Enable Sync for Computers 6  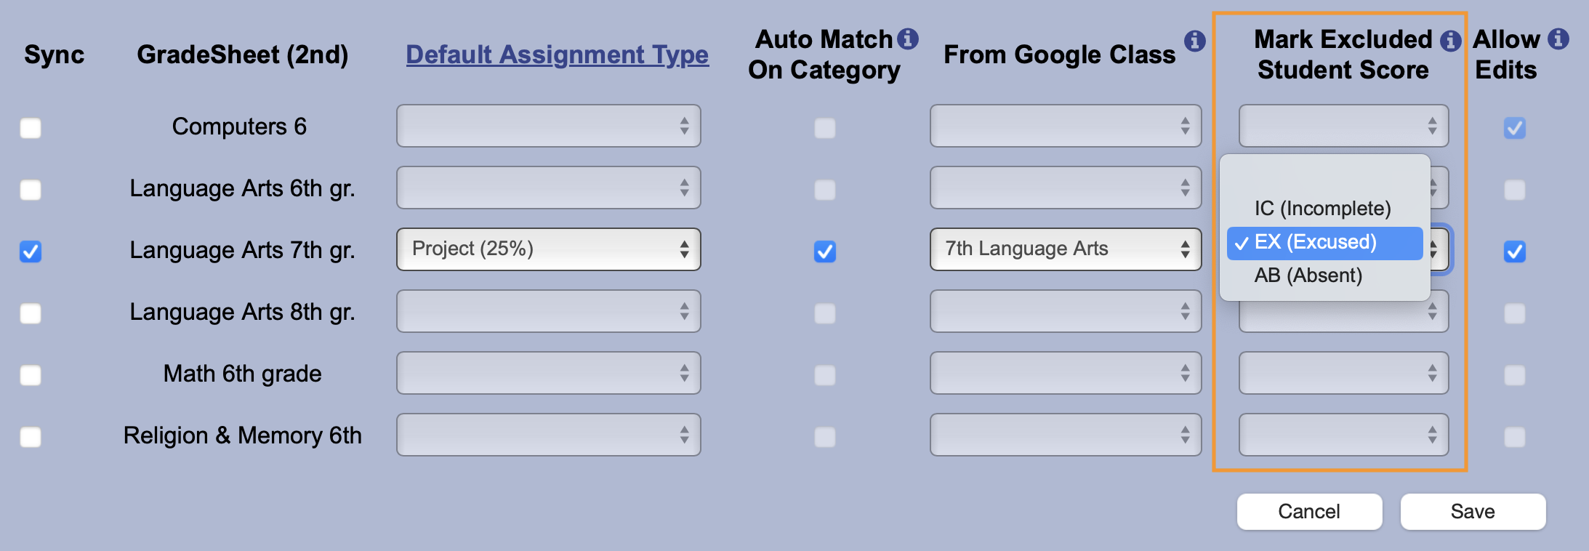(31, 128)
